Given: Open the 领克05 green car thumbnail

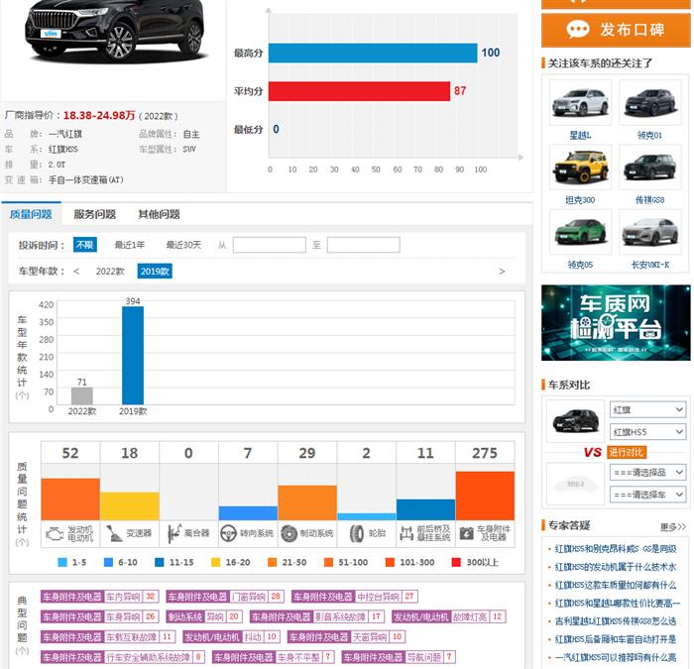Looking at the screenshot, I should pos(580,232).
